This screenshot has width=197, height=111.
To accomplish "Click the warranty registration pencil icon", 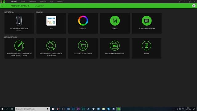I will 19,46.
